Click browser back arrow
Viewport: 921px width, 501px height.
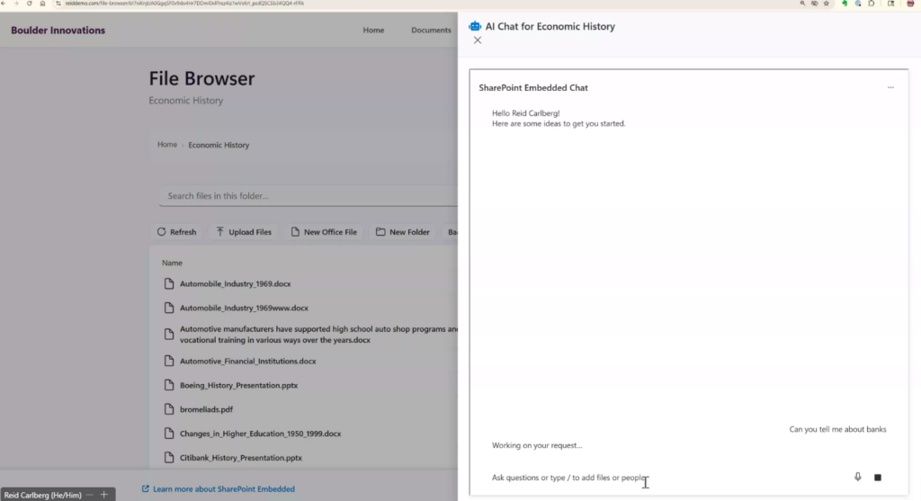[x=4, y=4]
